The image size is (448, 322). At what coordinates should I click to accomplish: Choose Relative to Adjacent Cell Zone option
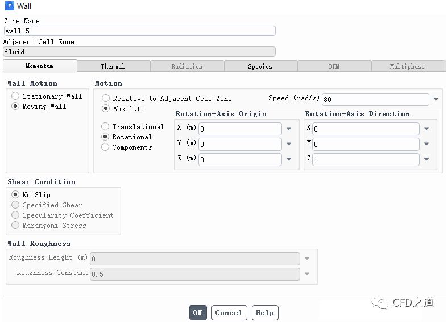coord(106,99)
